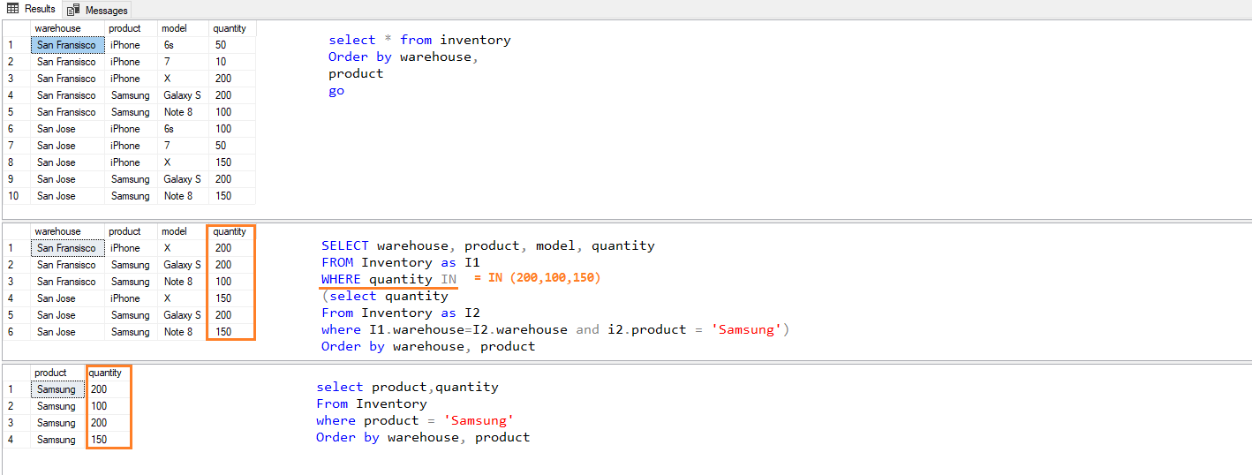
Task: Click warehouse column header in ten-row grid
Action: (x=68, y=28)
